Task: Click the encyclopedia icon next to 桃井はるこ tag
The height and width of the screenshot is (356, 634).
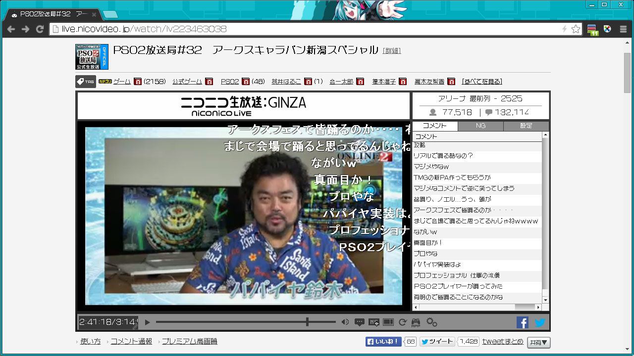Action: point(308,82)
